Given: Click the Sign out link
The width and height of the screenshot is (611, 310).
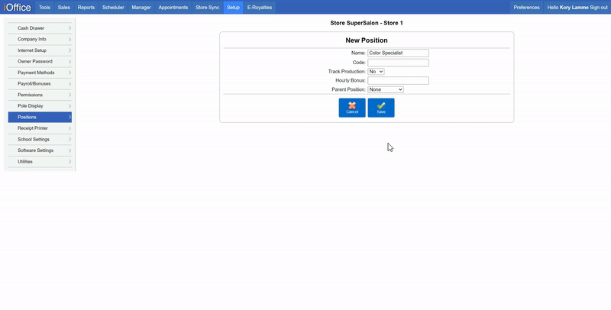Looking at the screenshot, I should pyautogui.click(x=599, y=8).
